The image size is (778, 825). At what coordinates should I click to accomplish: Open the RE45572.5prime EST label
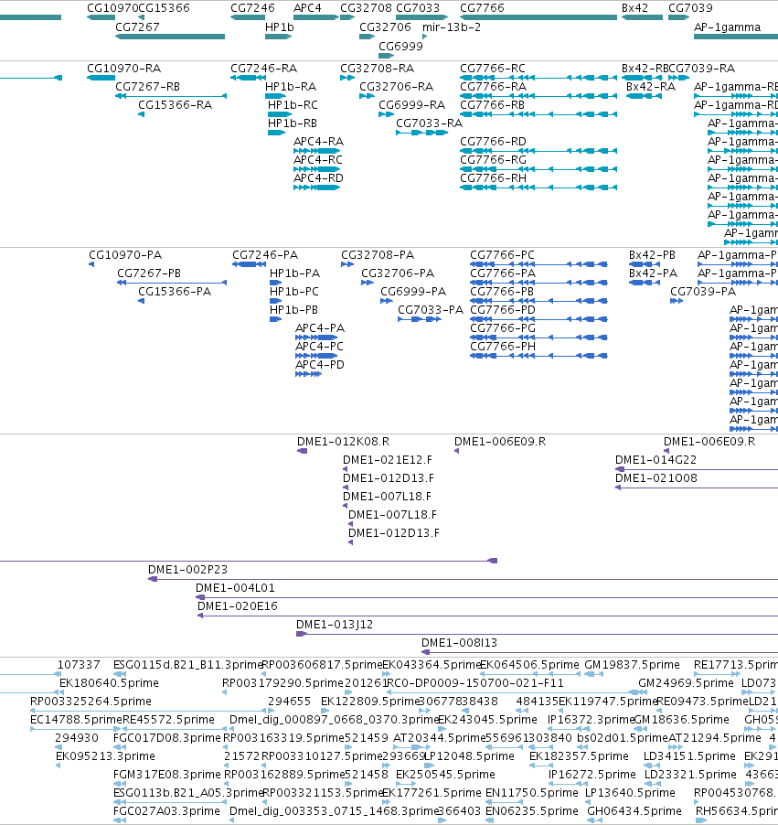(168, 720)
